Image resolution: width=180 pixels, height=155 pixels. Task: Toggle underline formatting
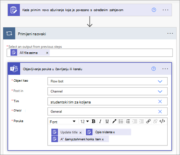click(x=107, y=121)
